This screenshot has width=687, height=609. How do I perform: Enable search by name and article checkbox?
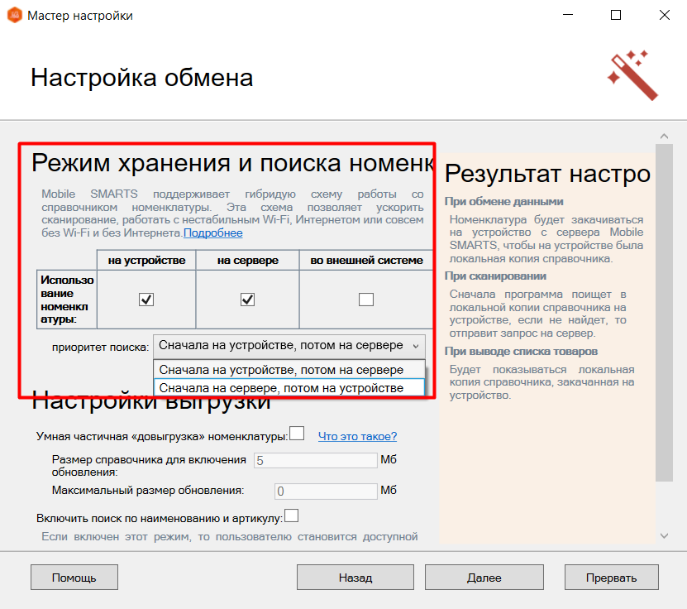tap(291, 515)
